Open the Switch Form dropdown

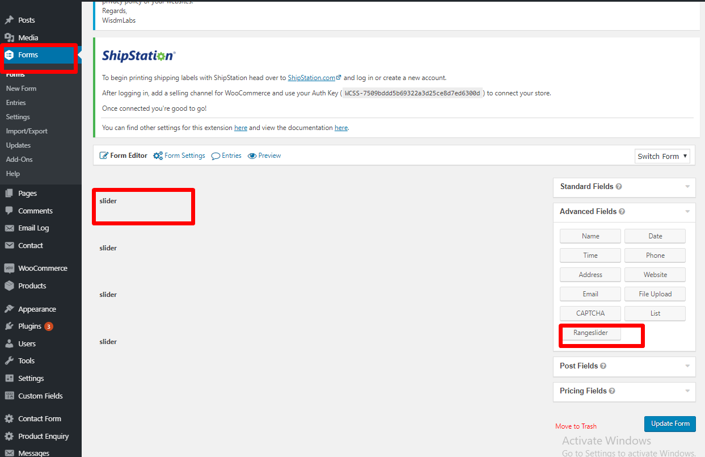662,156
